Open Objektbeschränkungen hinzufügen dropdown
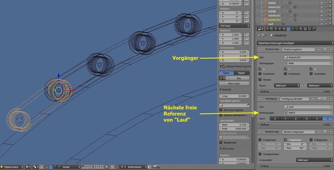 coord(295,43)
